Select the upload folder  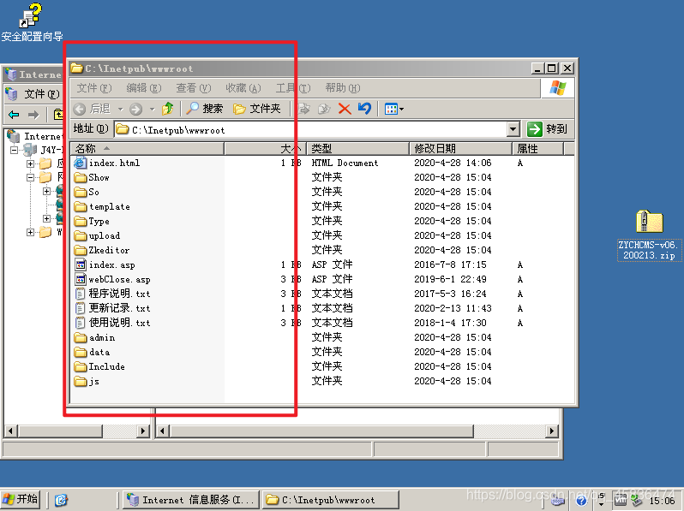(97, 235)
